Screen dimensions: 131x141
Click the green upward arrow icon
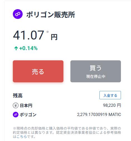(x=16, y=48)
